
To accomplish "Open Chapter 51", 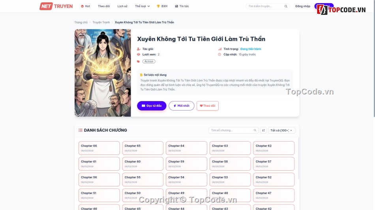I will (x=99, y=195).
